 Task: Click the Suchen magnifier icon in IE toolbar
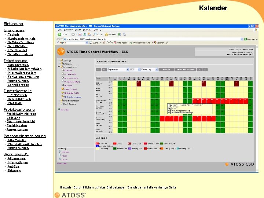pyautogui.click(x=95, y=34)
